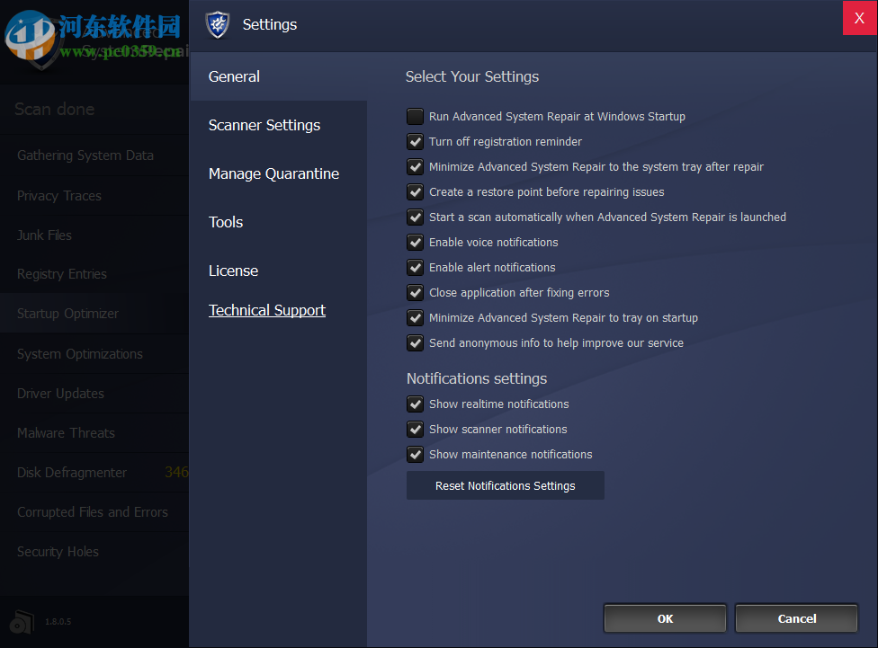The image size is (878, 648).
Task: Enable Run Advanced System Repair at Windows Startup
Action: pos(415,116)
